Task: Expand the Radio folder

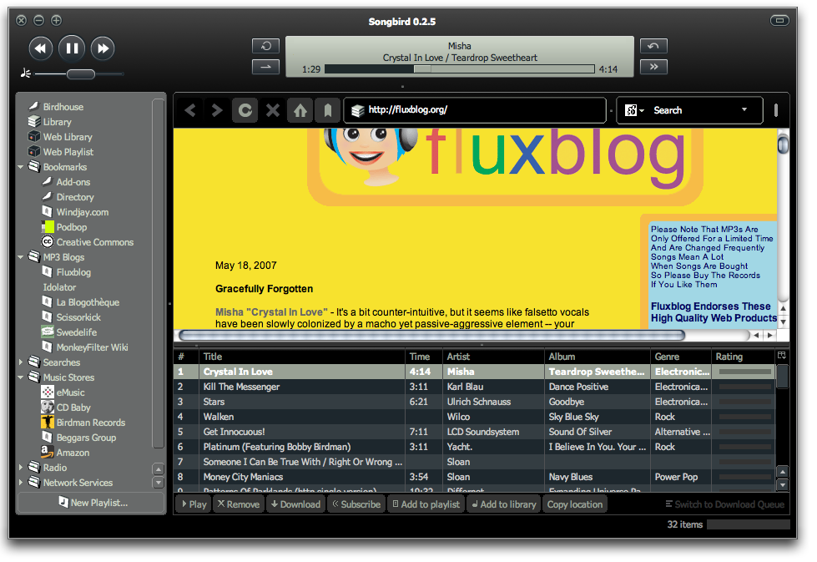Action: [x=21, y=468]
